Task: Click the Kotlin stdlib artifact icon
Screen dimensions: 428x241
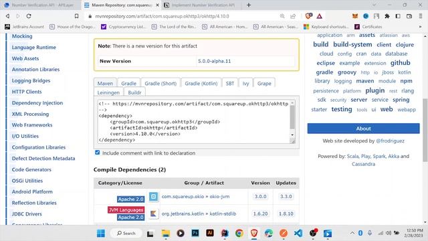Action: tap(153, 214)
